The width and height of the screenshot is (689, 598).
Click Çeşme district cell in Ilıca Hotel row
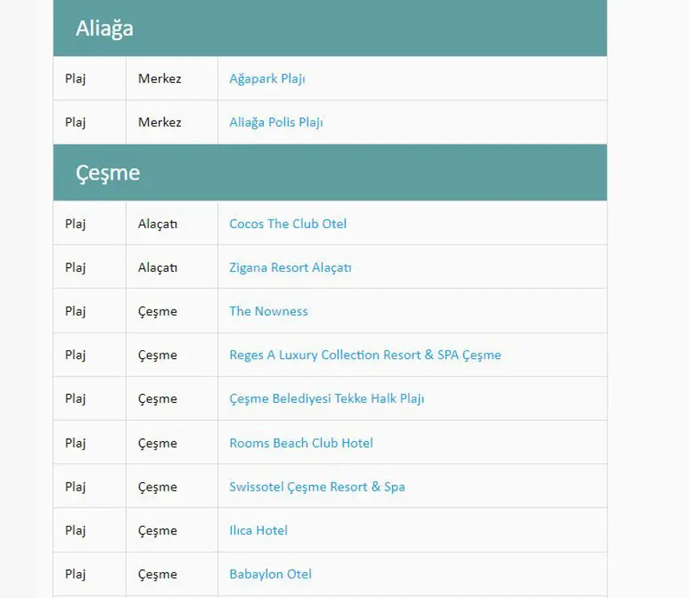(157, 531)
